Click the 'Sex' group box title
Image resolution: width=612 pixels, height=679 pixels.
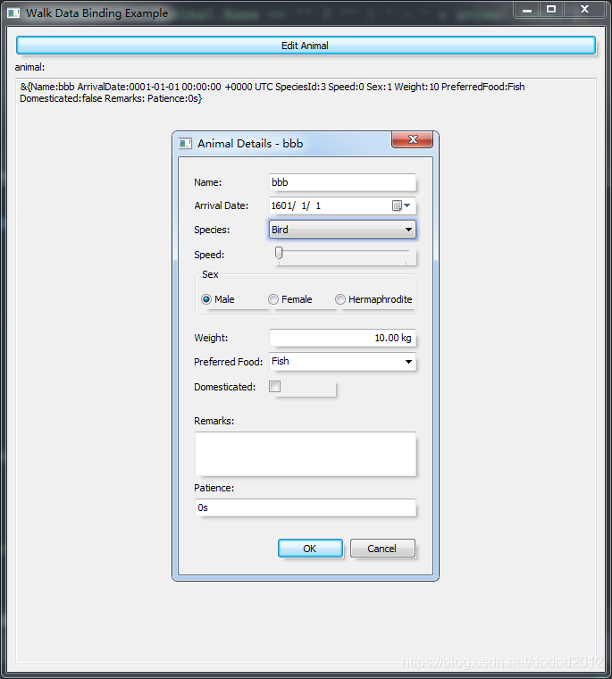click(210, 274)
